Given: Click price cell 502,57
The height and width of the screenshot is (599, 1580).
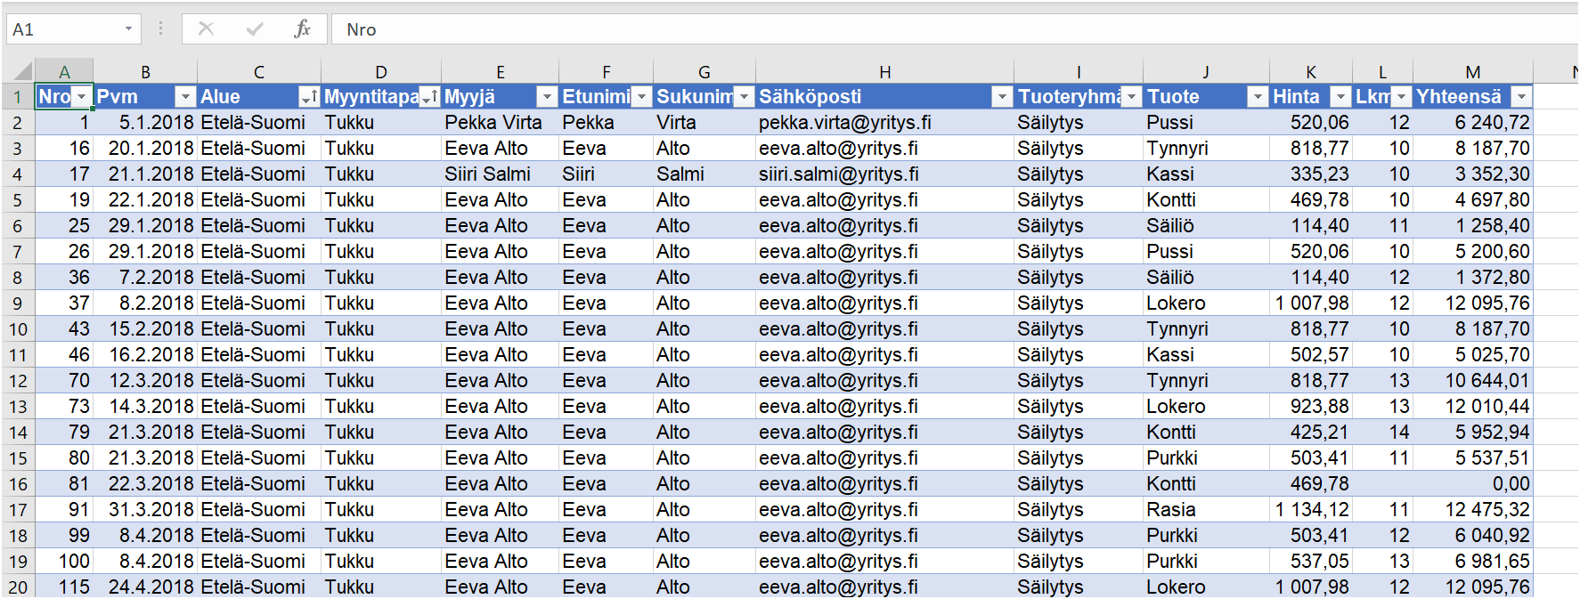Looking at the screenshot, I should point(1311,355).
